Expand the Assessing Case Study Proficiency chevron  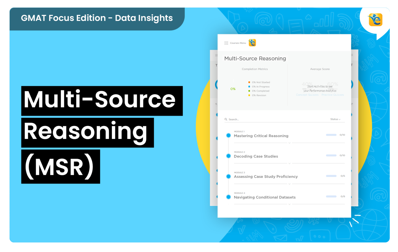(x=289, y=184)
